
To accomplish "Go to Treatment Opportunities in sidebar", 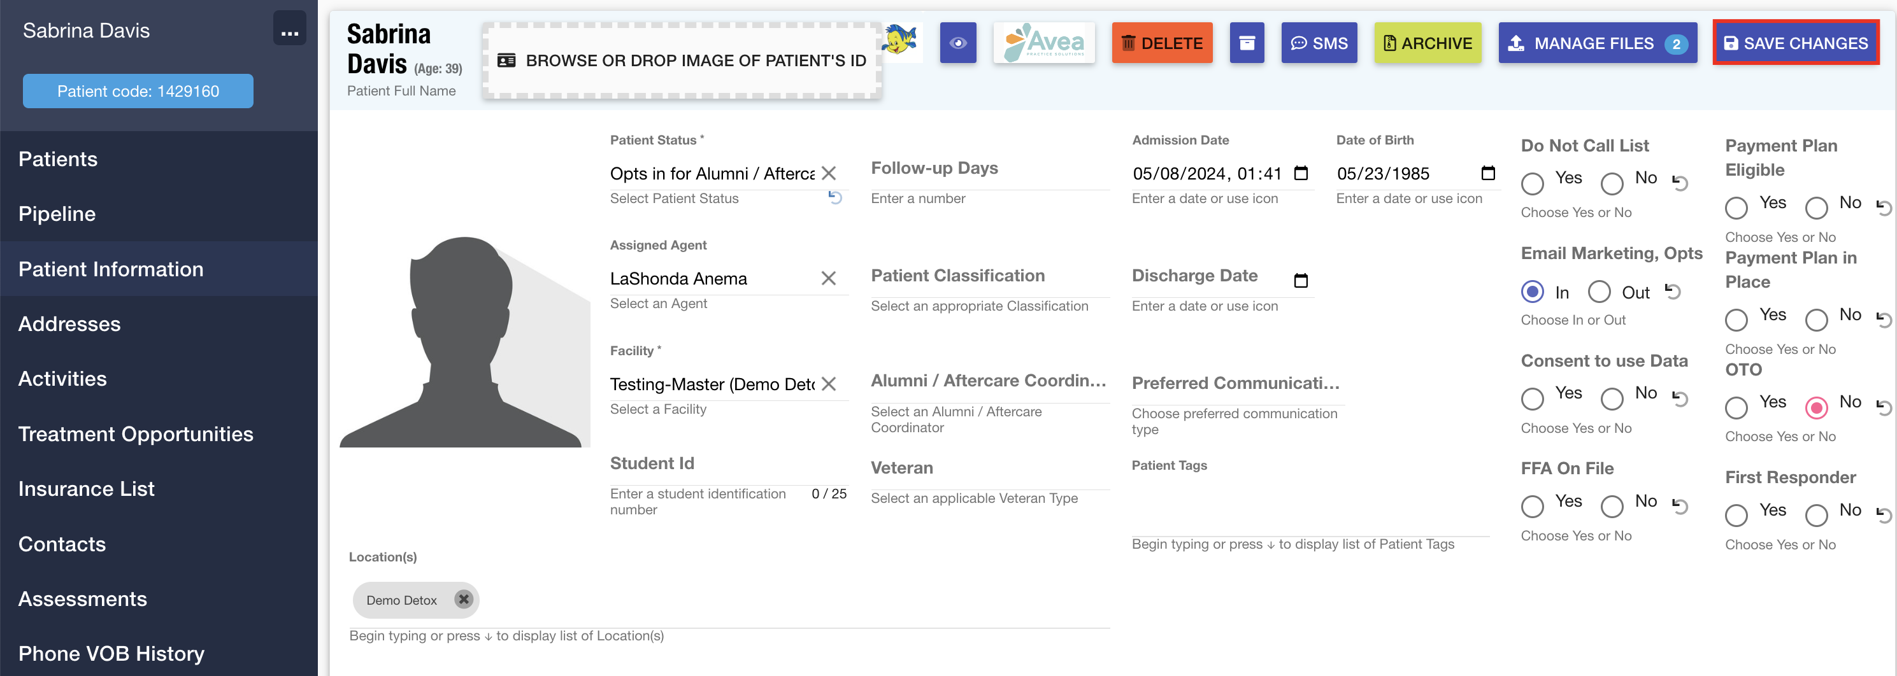I will (136, 434).
